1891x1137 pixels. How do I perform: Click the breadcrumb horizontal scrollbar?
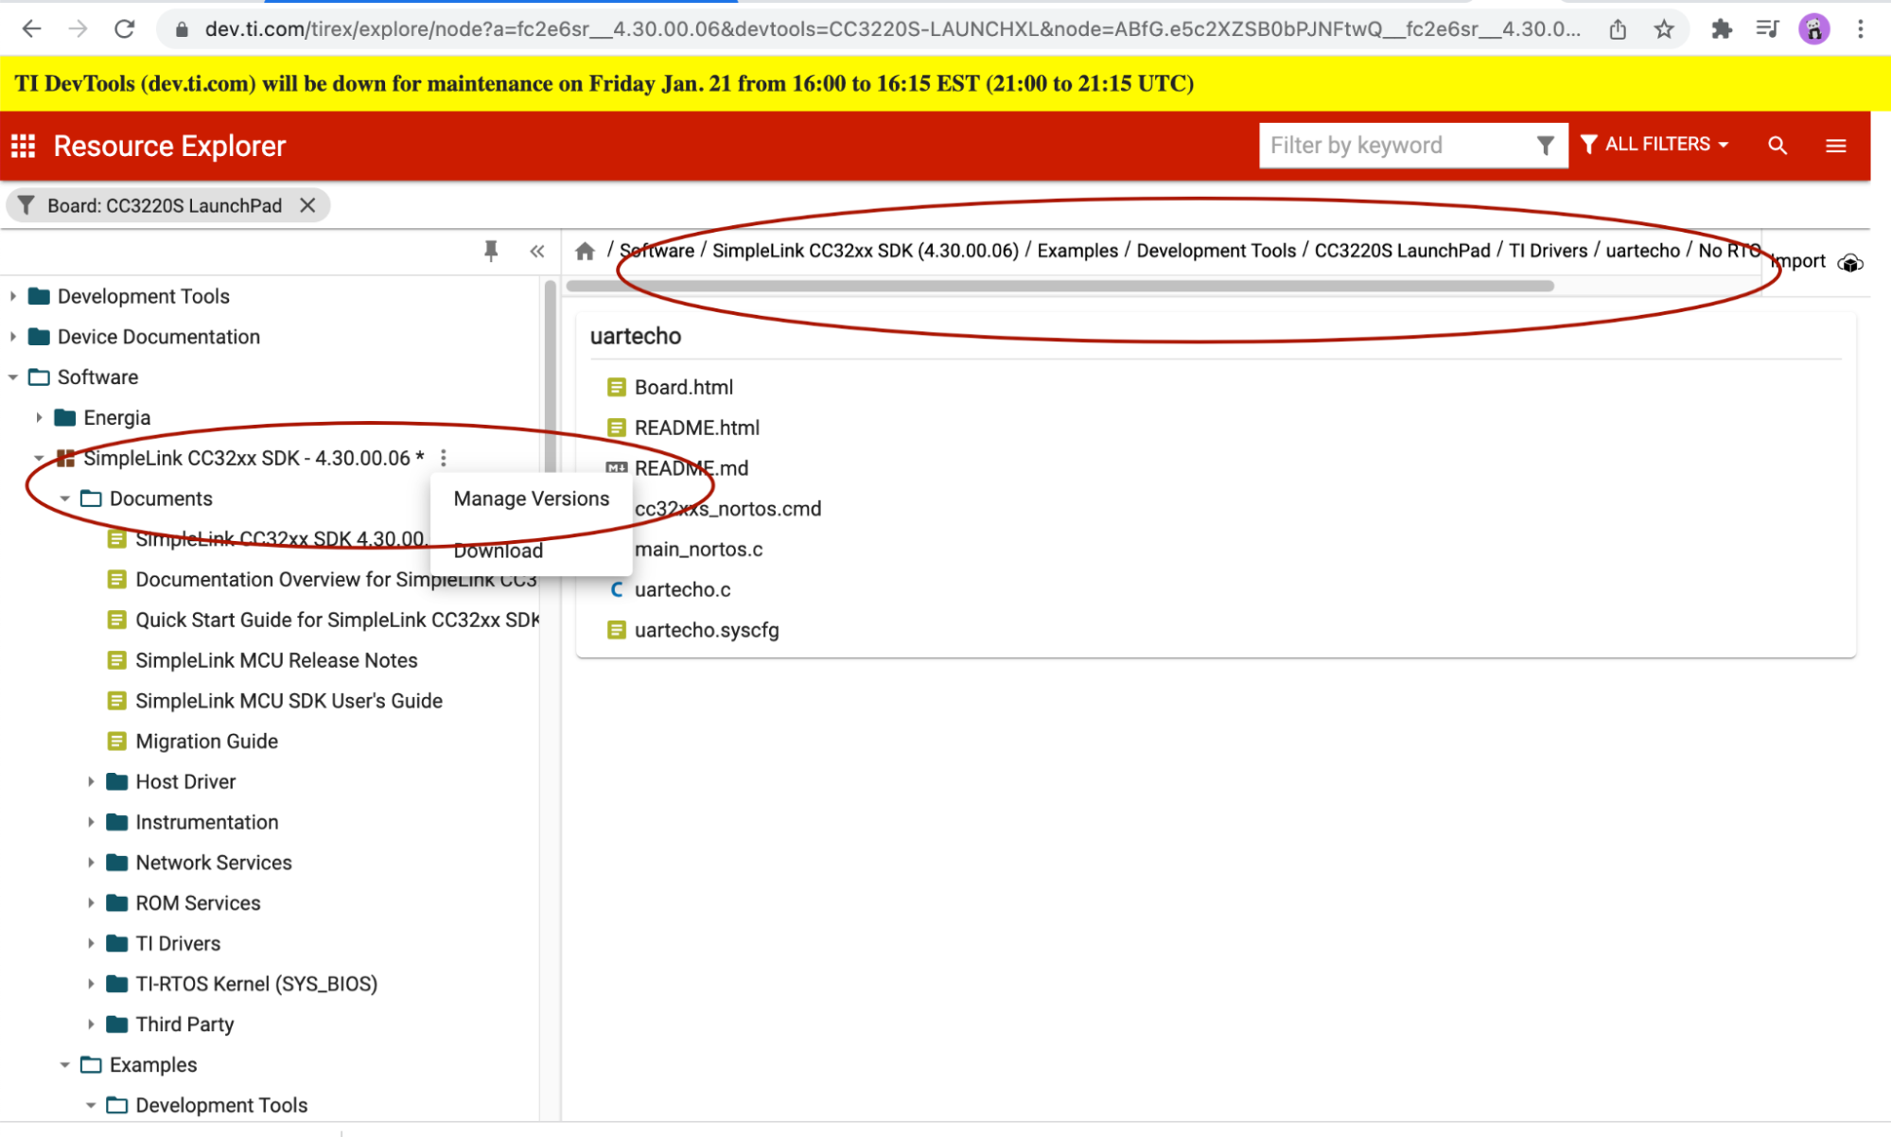pos(1059,286)
